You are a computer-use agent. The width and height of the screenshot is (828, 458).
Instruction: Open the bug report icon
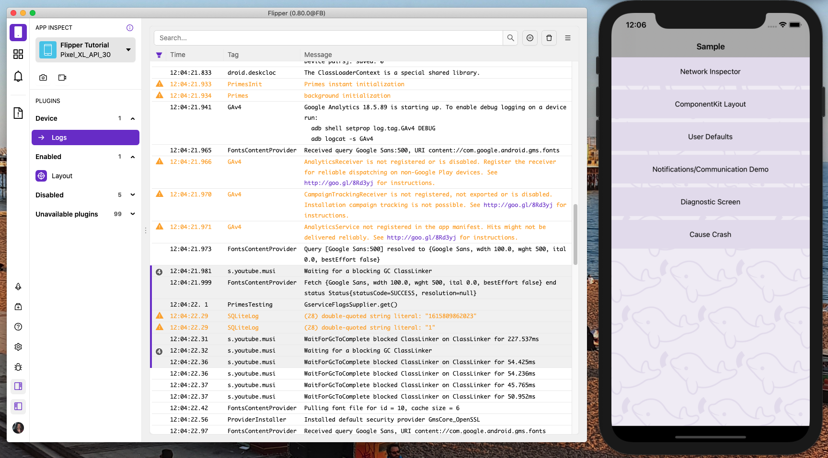tap(18, 367)
